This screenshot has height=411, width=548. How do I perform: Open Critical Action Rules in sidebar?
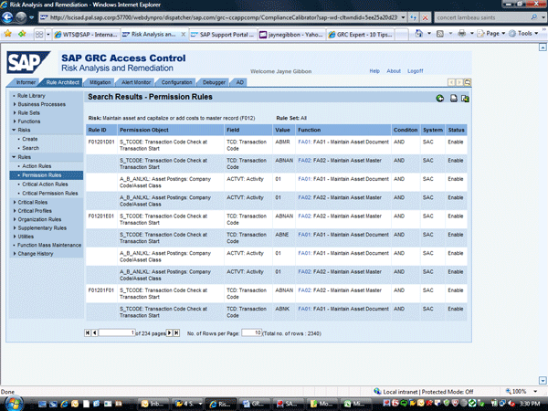45,184
